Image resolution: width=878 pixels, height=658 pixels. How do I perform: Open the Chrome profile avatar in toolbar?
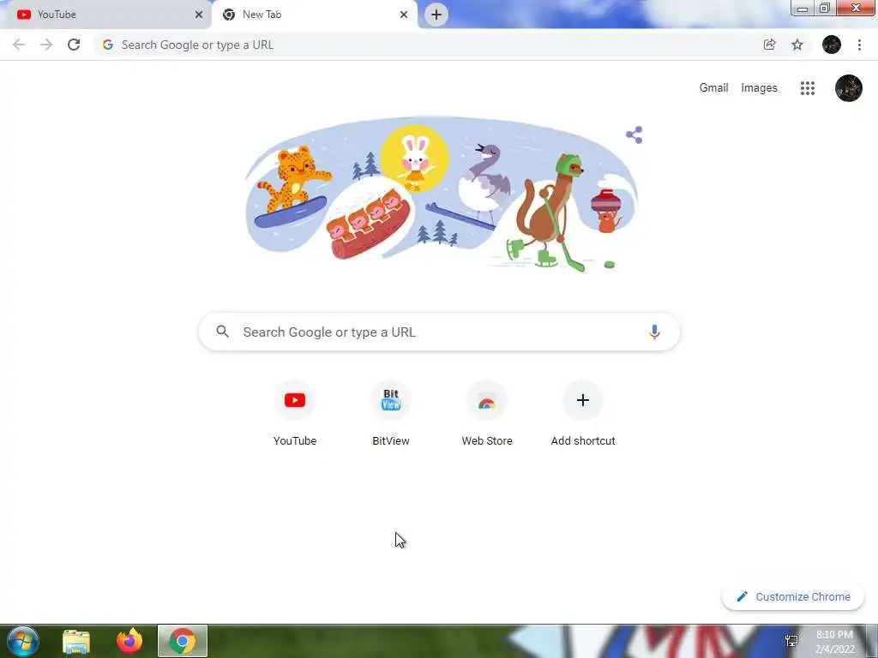pyautogui.click(x=832, y=45)
